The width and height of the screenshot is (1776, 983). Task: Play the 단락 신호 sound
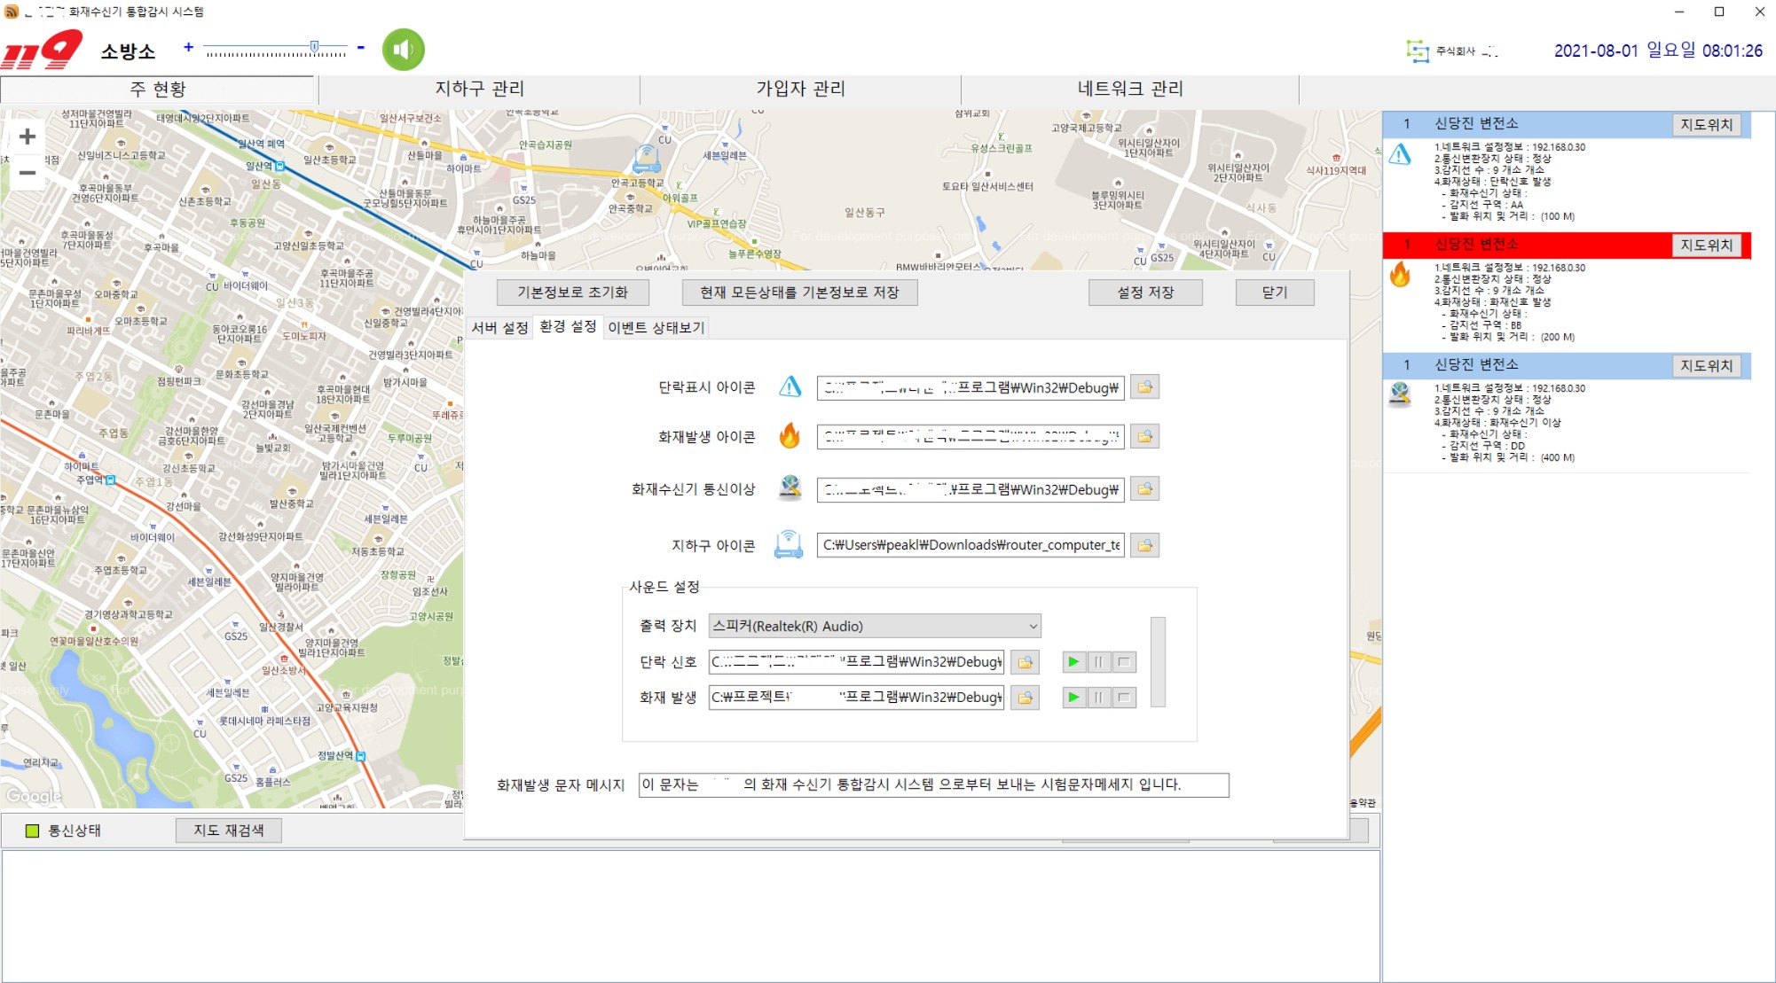(x=1073, y=662)
